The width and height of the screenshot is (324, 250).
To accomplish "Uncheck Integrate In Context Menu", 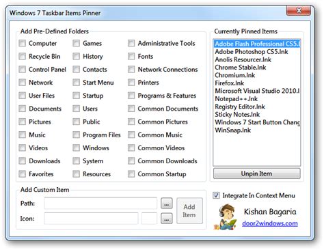I will pos(216,195).
